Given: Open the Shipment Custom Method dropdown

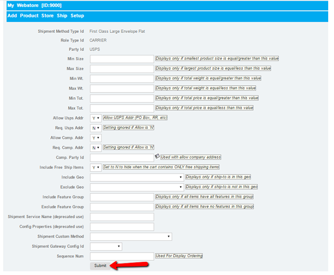Looking at the screenshot, I should [x=131, y=237].
